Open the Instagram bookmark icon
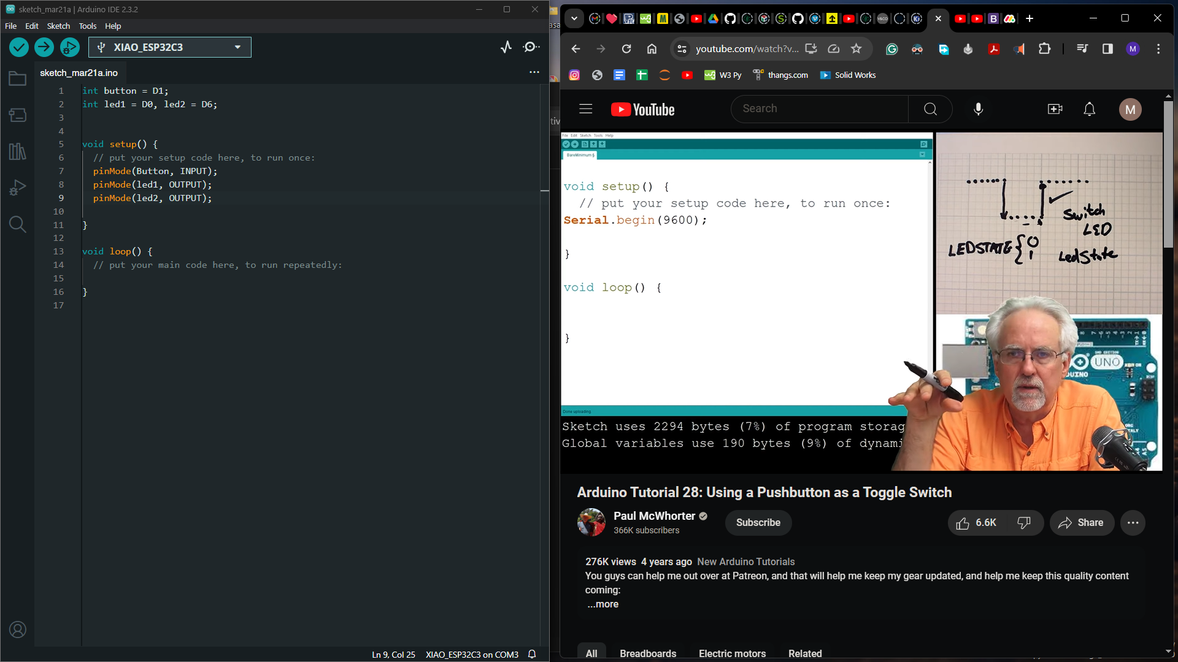Image resolution: width=1178 pixels, height=662 pixels. [574, 75]
